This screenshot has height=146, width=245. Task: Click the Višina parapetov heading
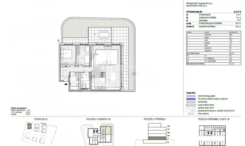coord(19,108)
